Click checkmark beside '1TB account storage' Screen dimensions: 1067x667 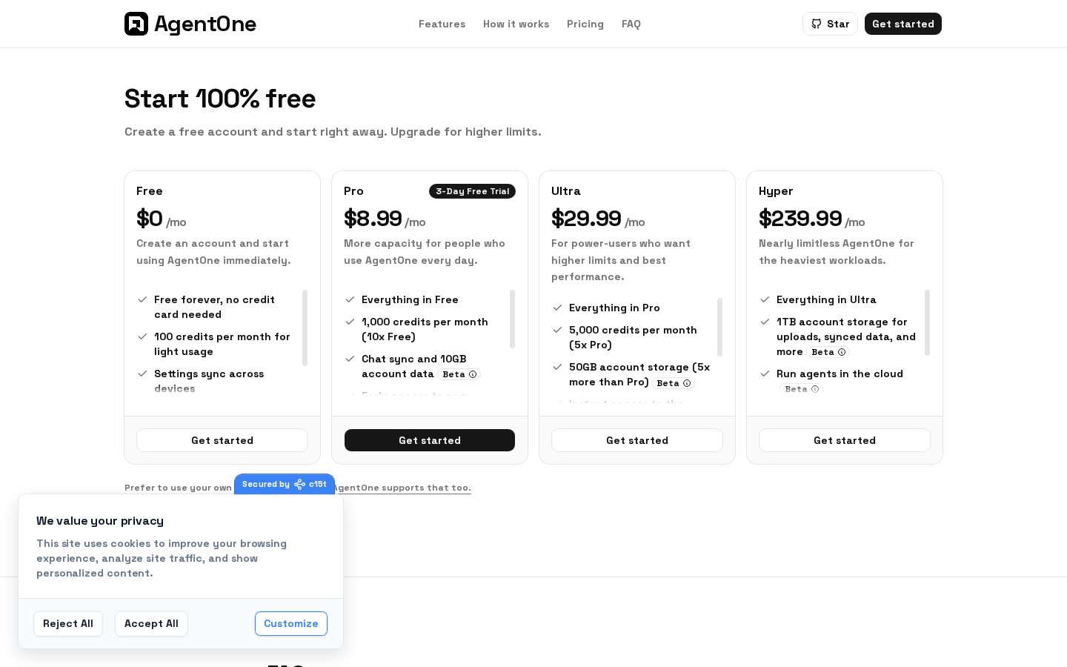765,322
